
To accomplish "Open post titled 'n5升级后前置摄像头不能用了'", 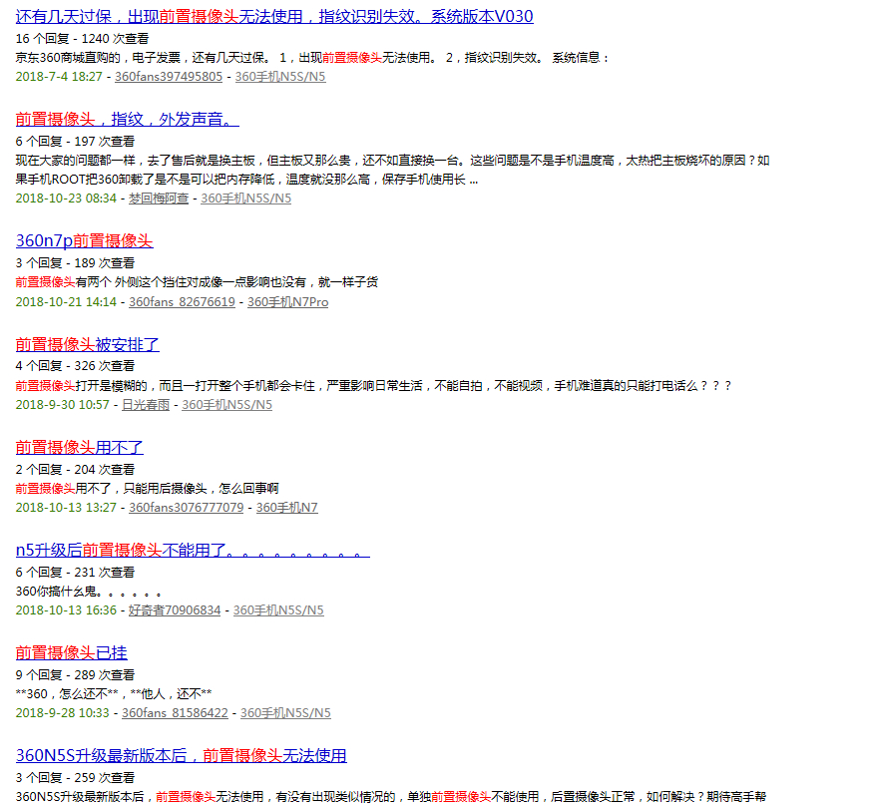I will pos(193,550).
